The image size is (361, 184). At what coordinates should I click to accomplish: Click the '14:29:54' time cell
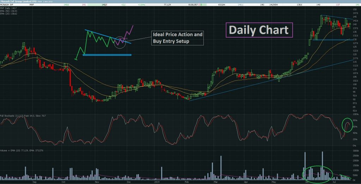[x=274, y=5]
